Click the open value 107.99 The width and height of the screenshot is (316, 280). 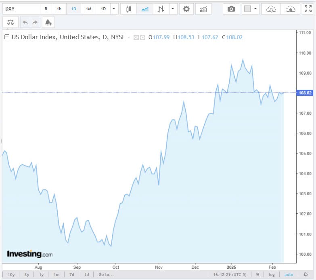161,37
